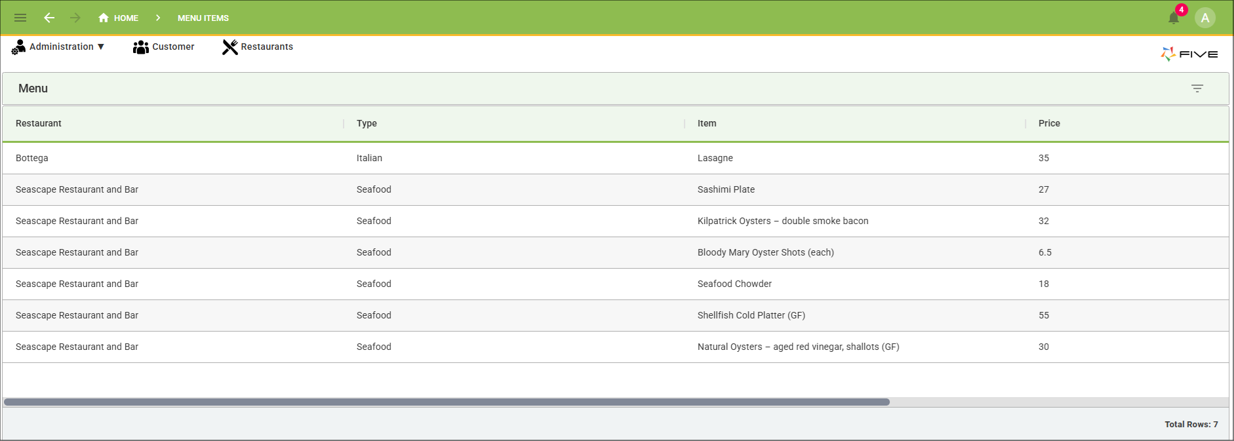This screenshot has width=1234, height=441.
Task: Click the price 35 cell
Action: coord(1044,158)
